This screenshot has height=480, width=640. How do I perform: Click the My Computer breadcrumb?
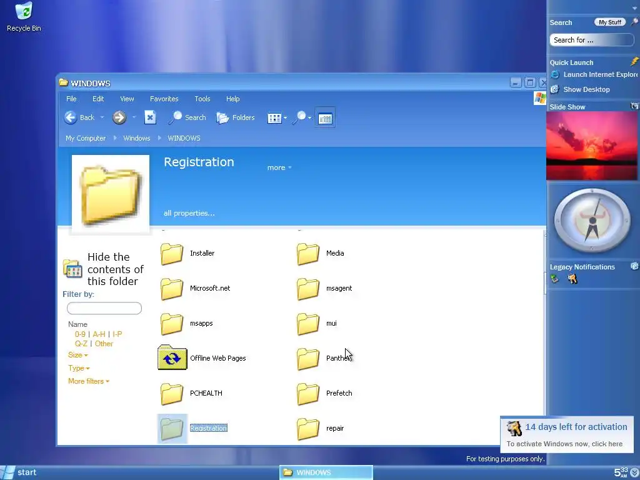[86, 138]
